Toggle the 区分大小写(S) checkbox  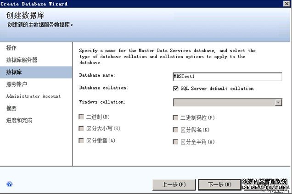[x=82, y=129]
